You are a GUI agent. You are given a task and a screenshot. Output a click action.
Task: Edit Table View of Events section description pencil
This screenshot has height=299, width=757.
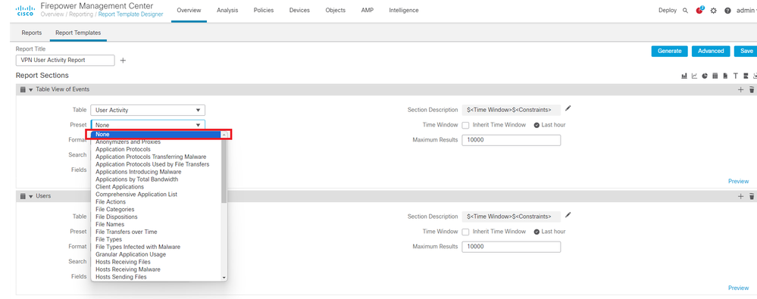568,108
